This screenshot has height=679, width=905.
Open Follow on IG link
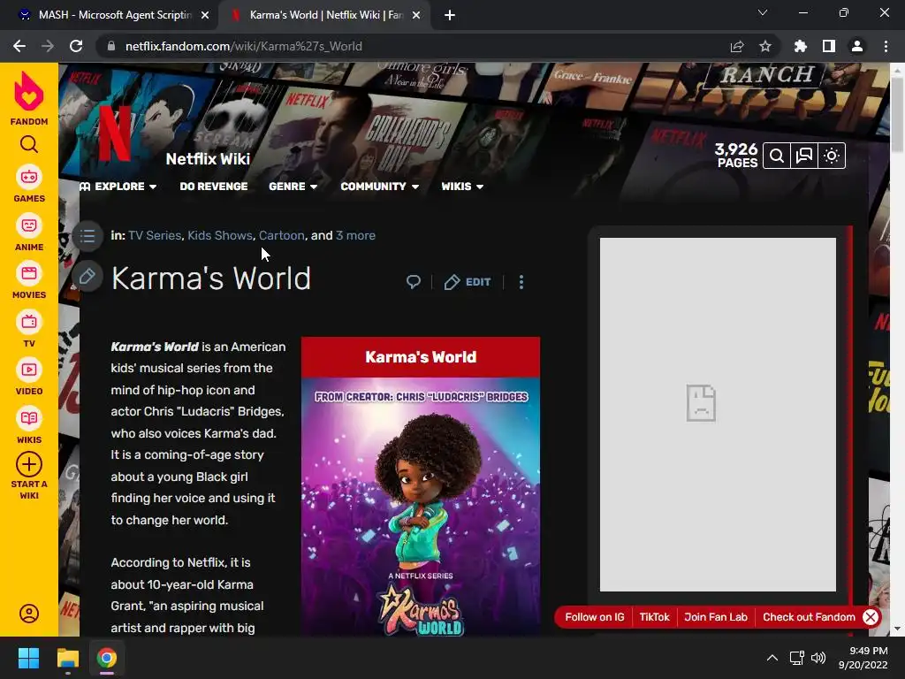(595, 617)
